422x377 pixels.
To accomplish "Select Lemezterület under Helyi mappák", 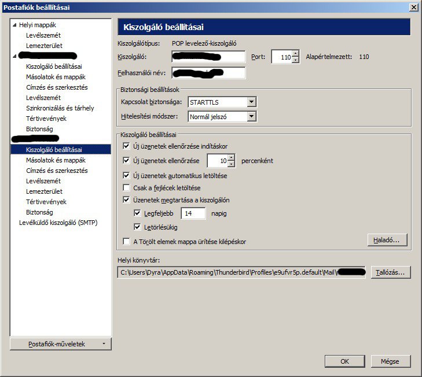I will 44,46.
